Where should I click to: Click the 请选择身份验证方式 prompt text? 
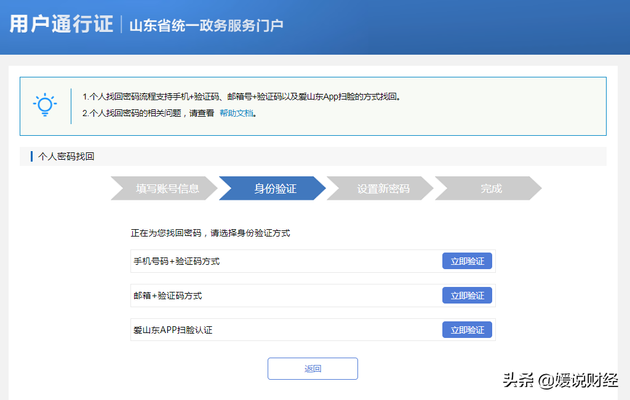pos(250,233)
